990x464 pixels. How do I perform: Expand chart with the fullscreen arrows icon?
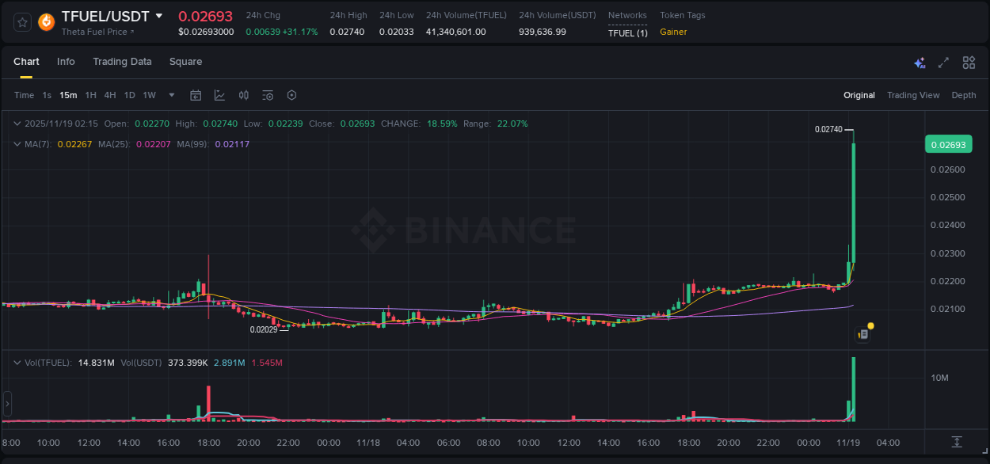[943, 63]
